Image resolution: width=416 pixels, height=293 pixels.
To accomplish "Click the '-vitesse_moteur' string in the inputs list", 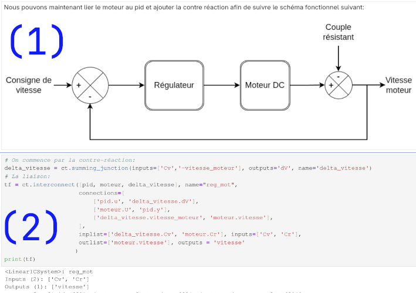I will (x=209, y=168).
